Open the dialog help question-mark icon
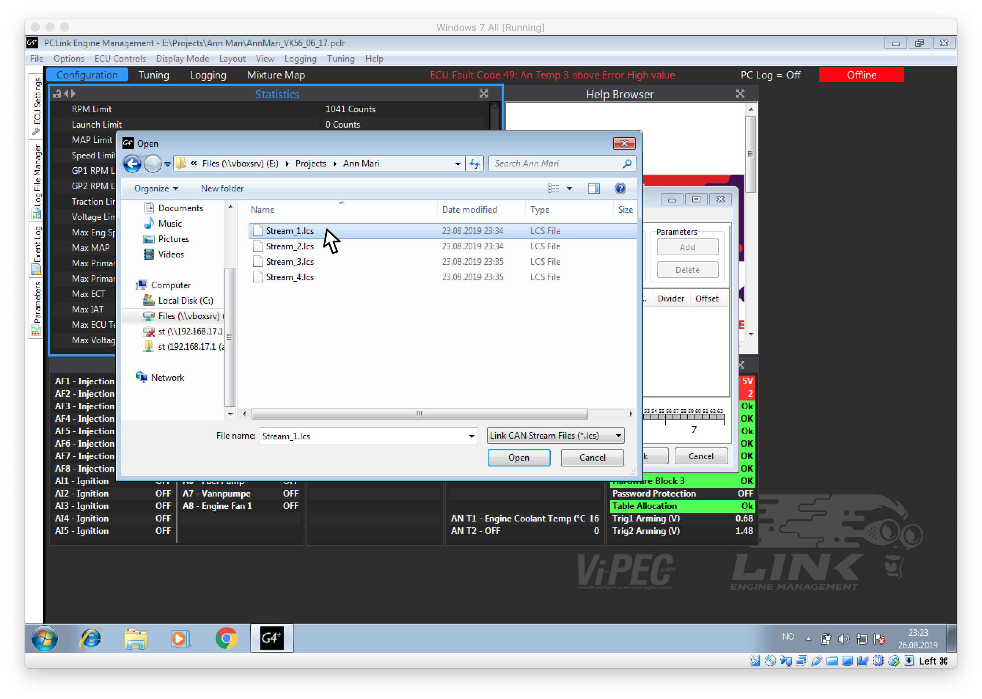Screen dimensions: 982x699 tap(620, 189)
